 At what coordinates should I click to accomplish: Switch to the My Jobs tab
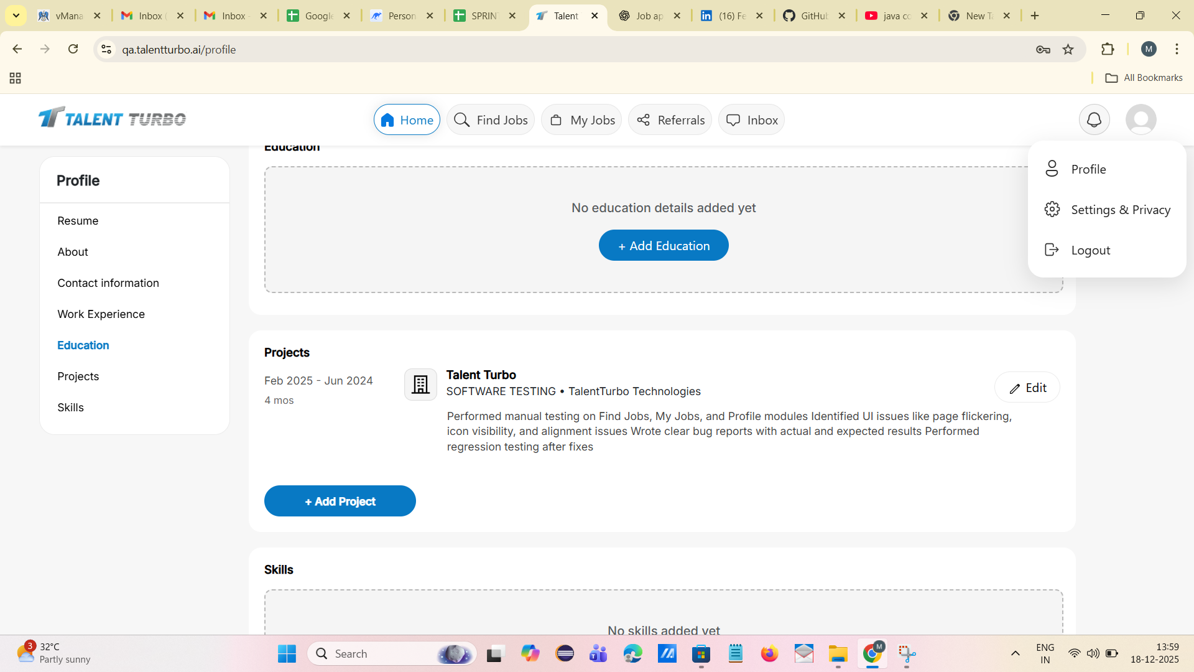click(581, 119)
